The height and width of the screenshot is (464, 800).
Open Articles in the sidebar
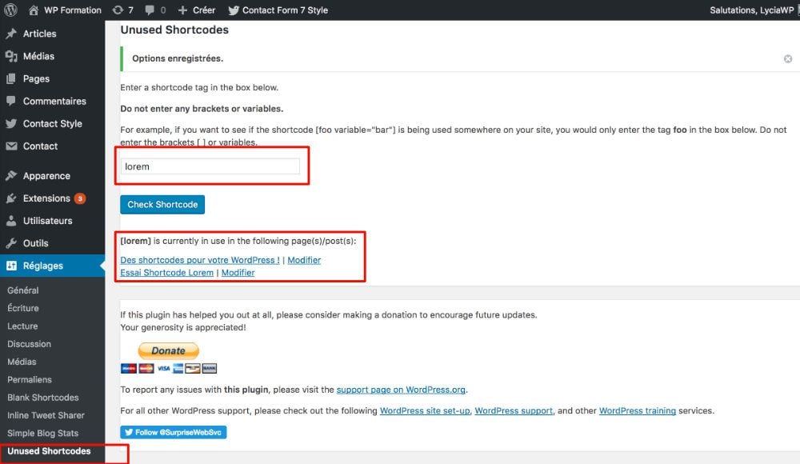pyautogui.click(x=39, y=34)
